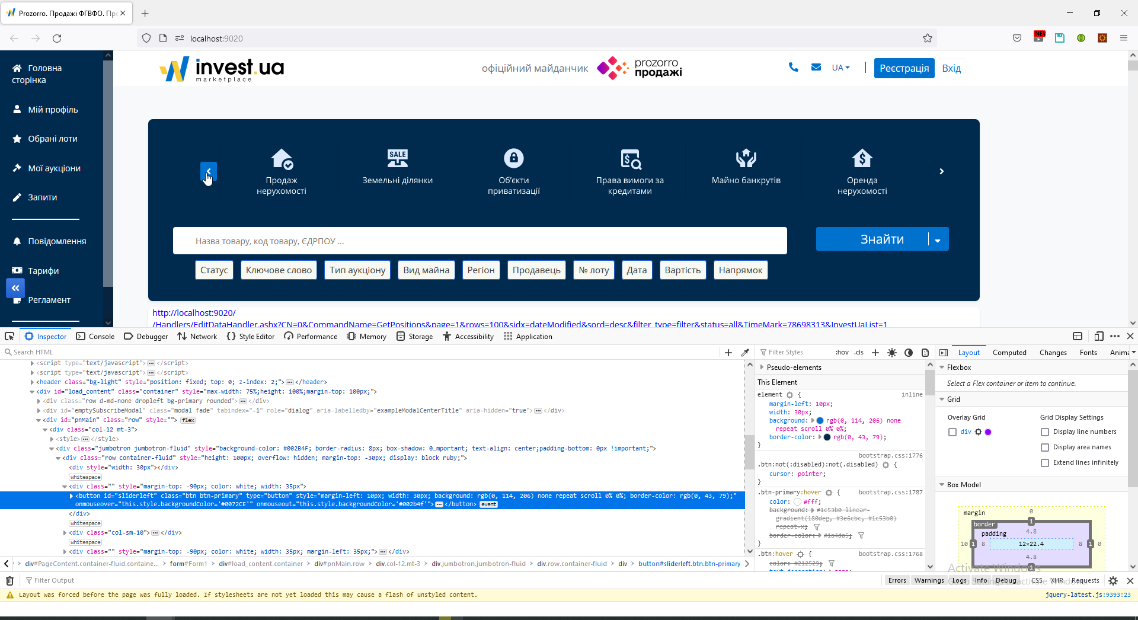Click the border-color swatch rgb(0, 43, 79)
Image resolution: width=1138 pixels, height=620 pixels.
coord(827,437)
